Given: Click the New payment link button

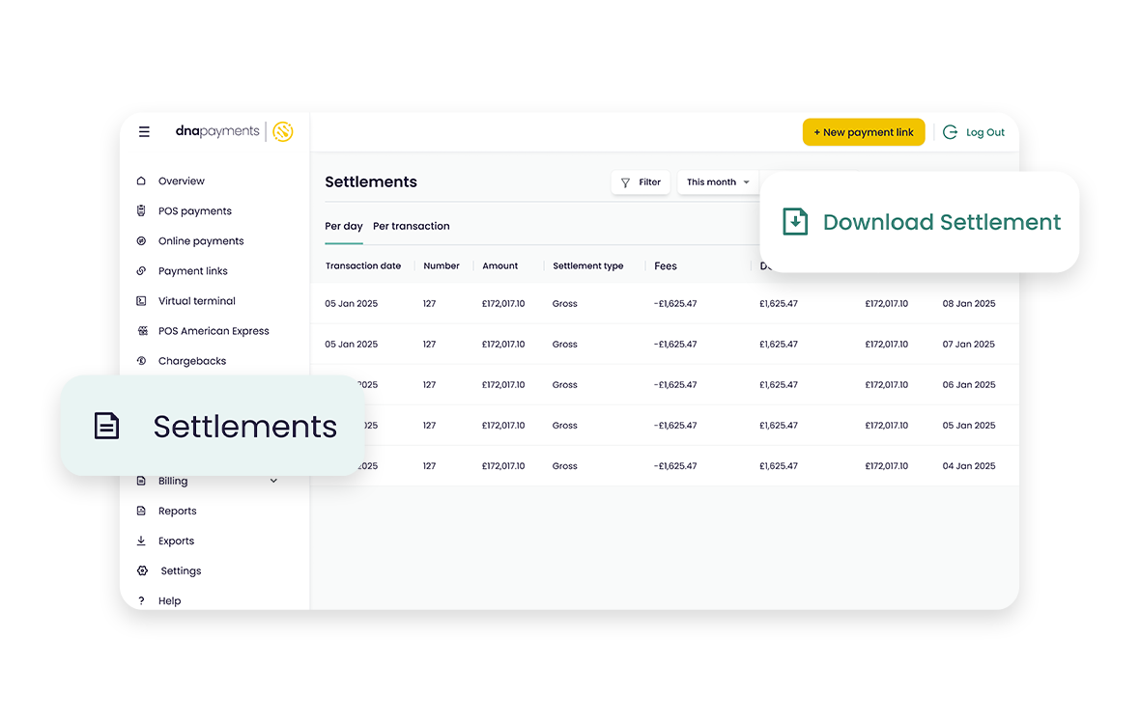Looking at the screenshot, I should point(863,132).
